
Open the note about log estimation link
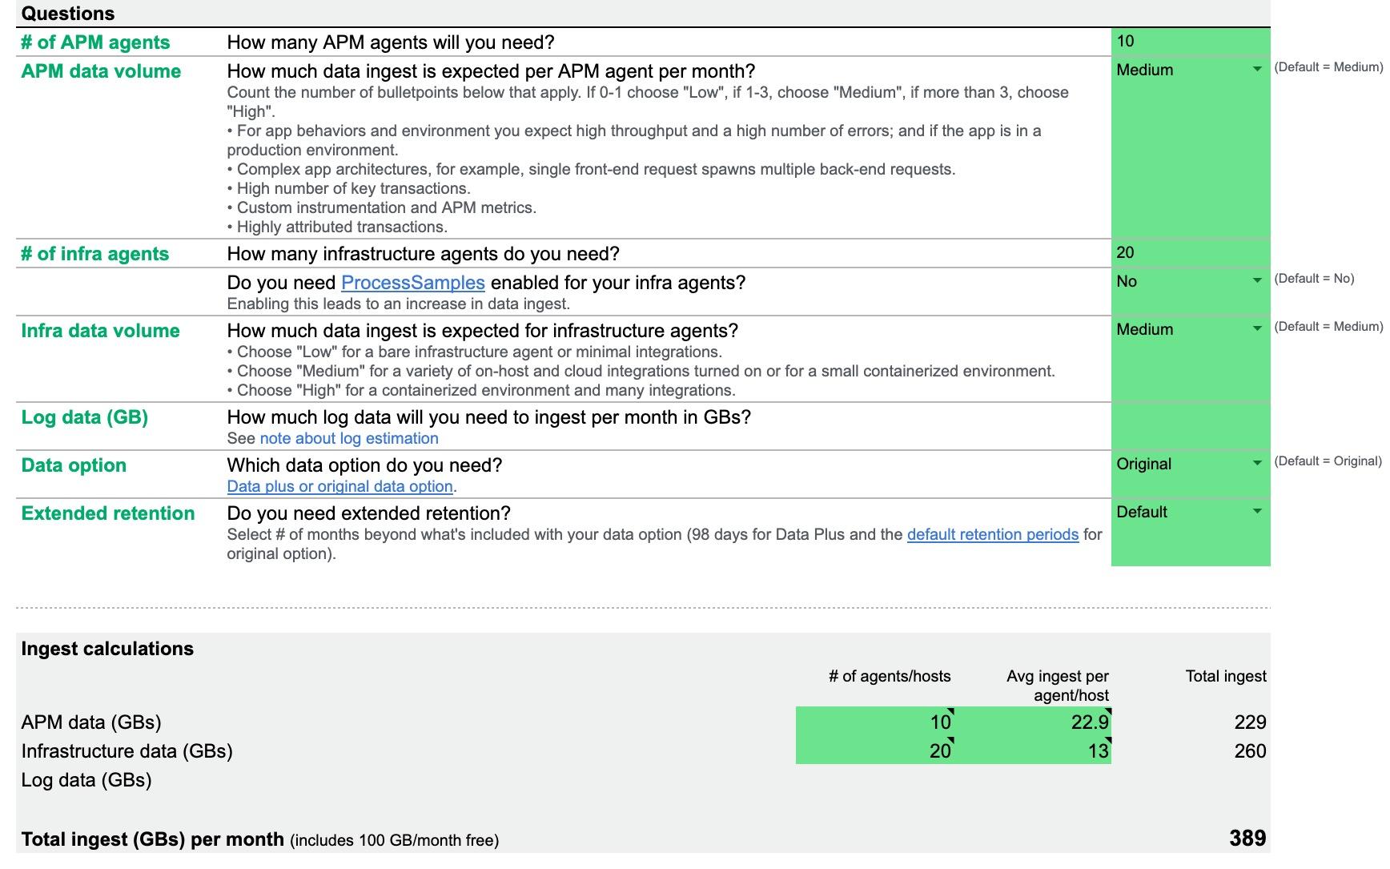click(349, 438)
